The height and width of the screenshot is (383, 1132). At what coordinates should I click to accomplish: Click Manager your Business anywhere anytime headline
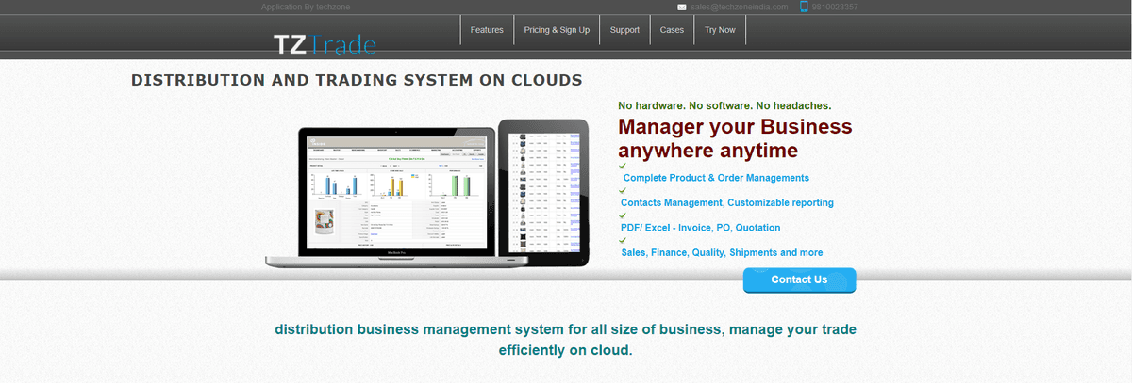pos(735,138)
